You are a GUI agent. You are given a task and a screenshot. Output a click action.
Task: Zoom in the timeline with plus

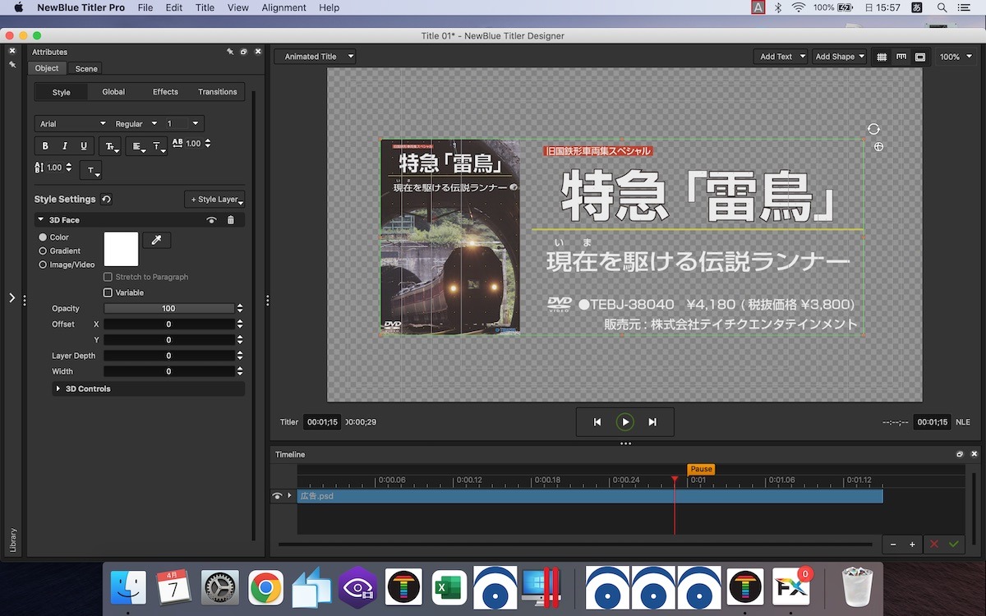click(912, 545)
